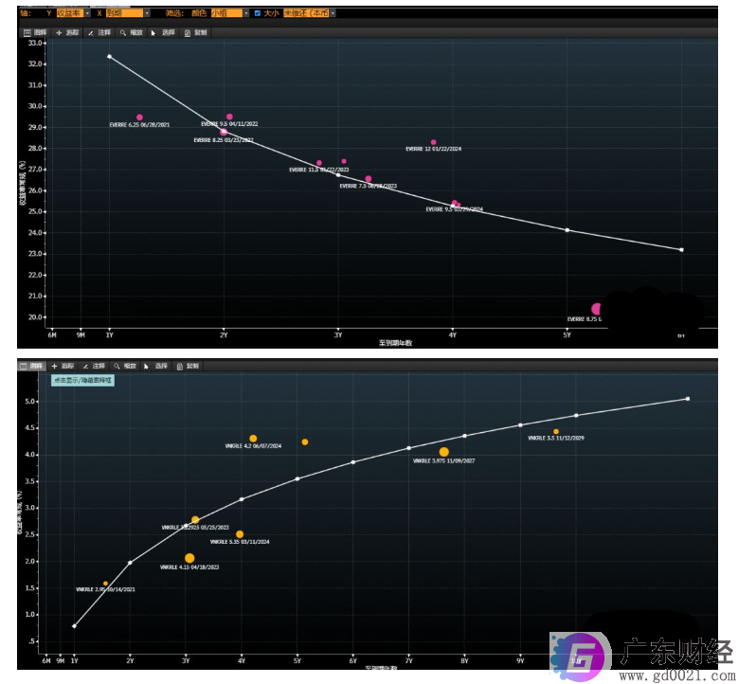The height and width of the screenshot is (684, 738).
Task: Click the VNKRLE 4.2 06/07/2024 orange bond dot
Action: pos(253,439)
